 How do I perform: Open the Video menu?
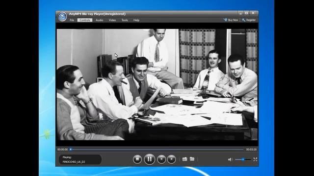coord(112,20)
